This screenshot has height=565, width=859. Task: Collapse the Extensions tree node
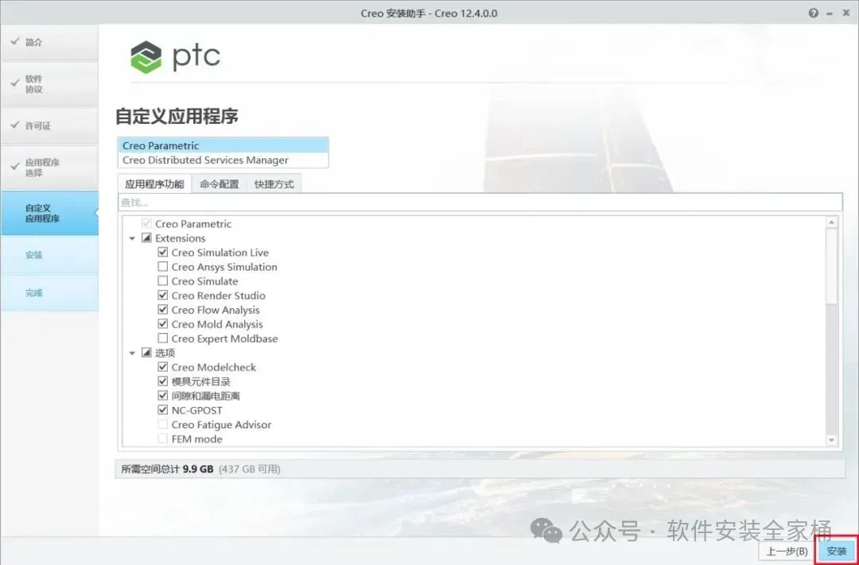point(132,238)
